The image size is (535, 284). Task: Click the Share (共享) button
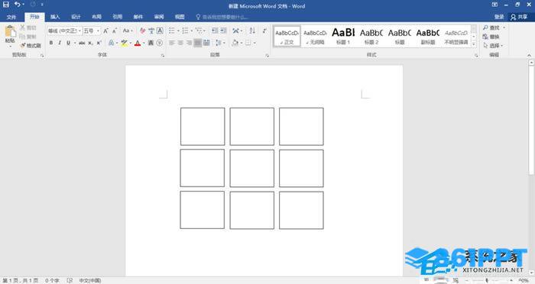(x=519, y=17)
